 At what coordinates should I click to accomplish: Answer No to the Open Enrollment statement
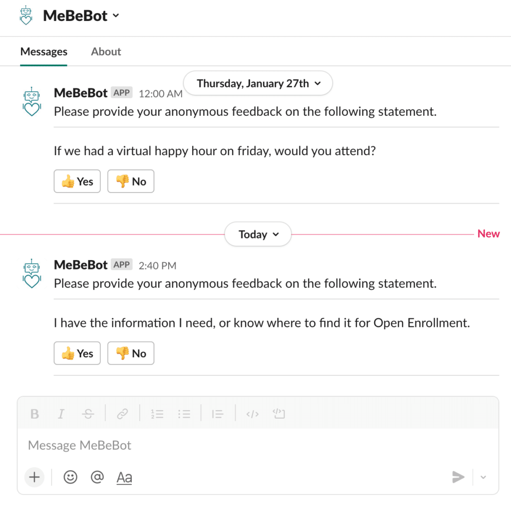pyautogui.click(x=131, y=353)
